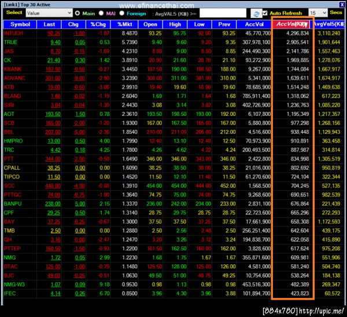Select the CK symbol
The height and width of the screenshot is (317, 347).
(8, 60)
